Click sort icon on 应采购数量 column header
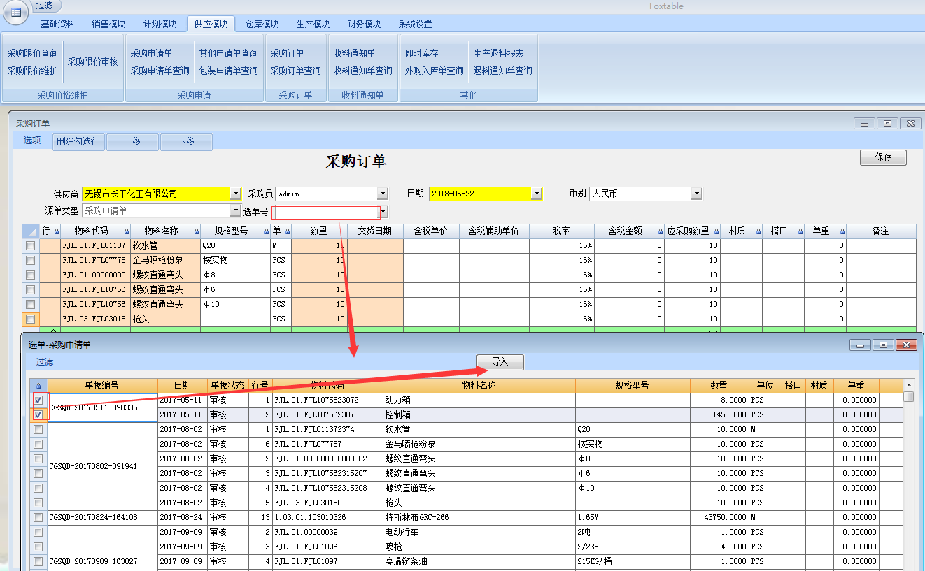Viewport: 925px width, 571px height. (716, 231)
